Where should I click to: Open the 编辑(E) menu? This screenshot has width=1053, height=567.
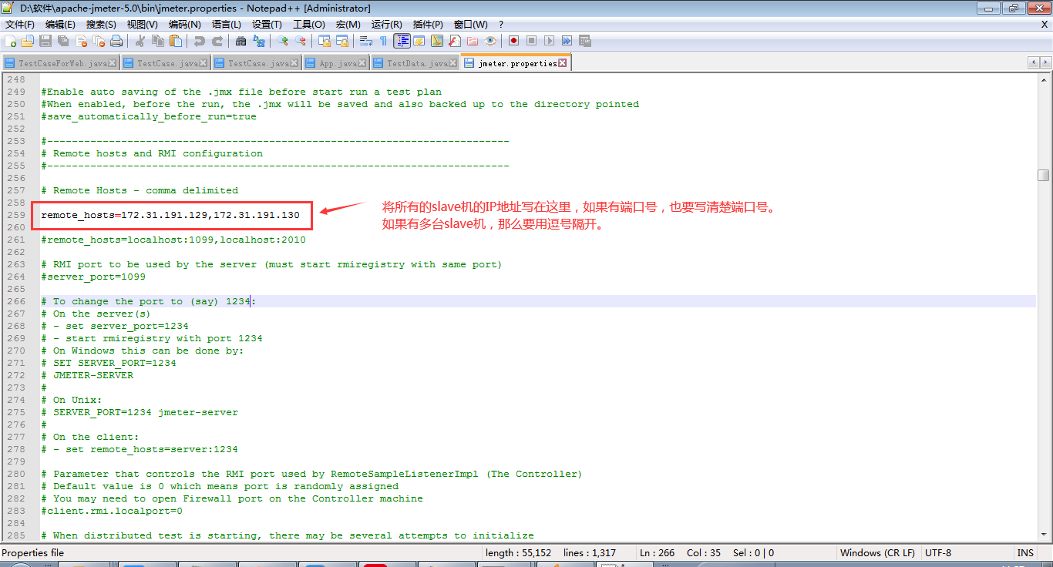pos(60,25)
